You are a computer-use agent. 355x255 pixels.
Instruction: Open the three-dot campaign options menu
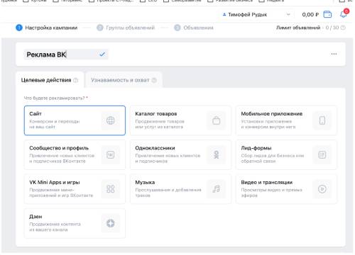click(334, 54)
